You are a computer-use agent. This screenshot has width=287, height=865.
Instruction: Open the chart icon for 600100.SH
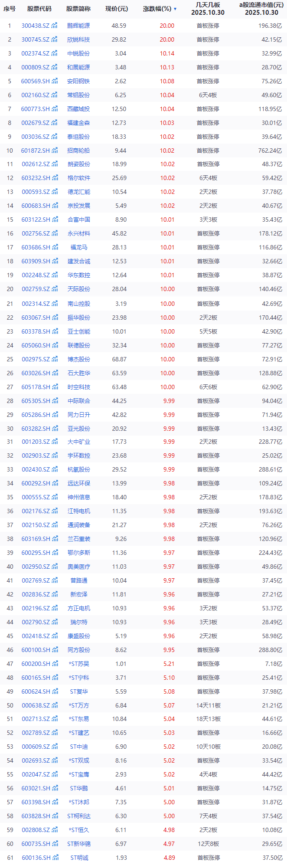pyautogui.click(x=55, y=650)
